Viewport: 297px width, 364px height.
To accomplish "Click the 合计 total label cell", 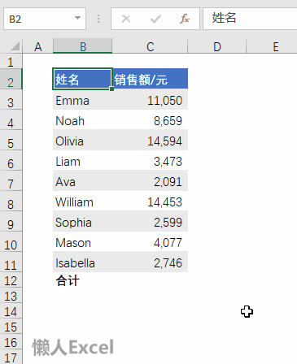I will 82,280.
